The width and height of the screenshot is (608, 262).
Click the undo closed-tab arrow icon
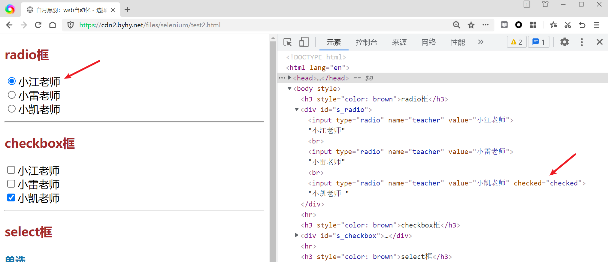[582, 25]
